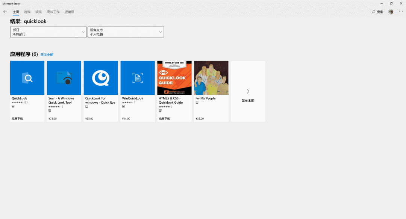The height and width of the screenshot is (219, 406).
Task: Open the search magnifier in header
Action: [373, 12]
